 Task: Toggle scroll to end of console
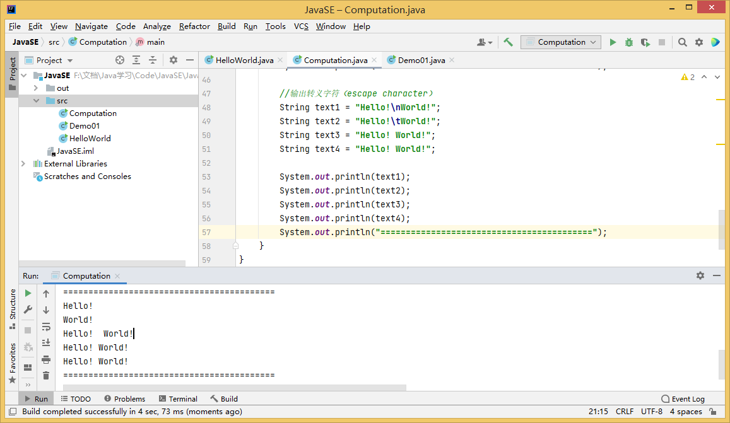[45, 343]
